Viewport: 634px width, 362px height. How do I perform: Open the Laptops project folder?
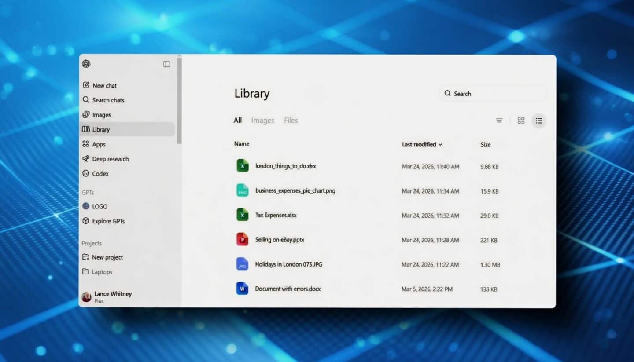[97, 272]
